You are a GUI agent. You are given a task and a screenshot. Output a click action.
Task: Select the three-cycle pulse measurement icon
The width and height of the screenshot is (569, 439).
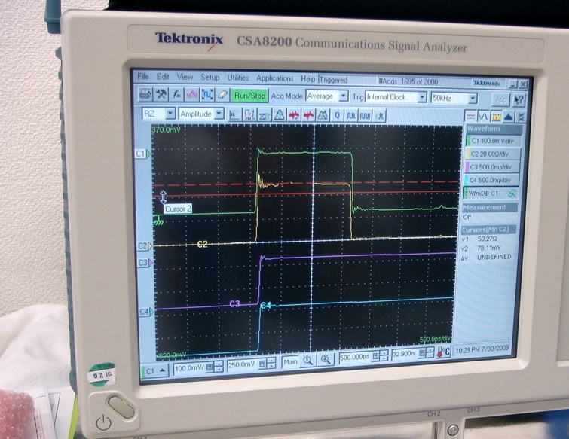365,116
